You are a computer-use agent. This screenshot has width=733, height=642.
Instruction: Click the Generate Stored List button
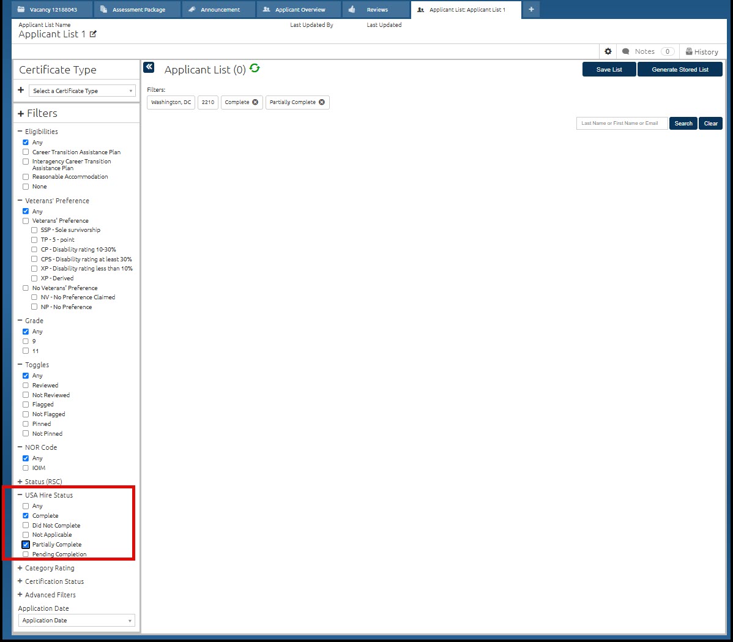(x=680, y=70)
